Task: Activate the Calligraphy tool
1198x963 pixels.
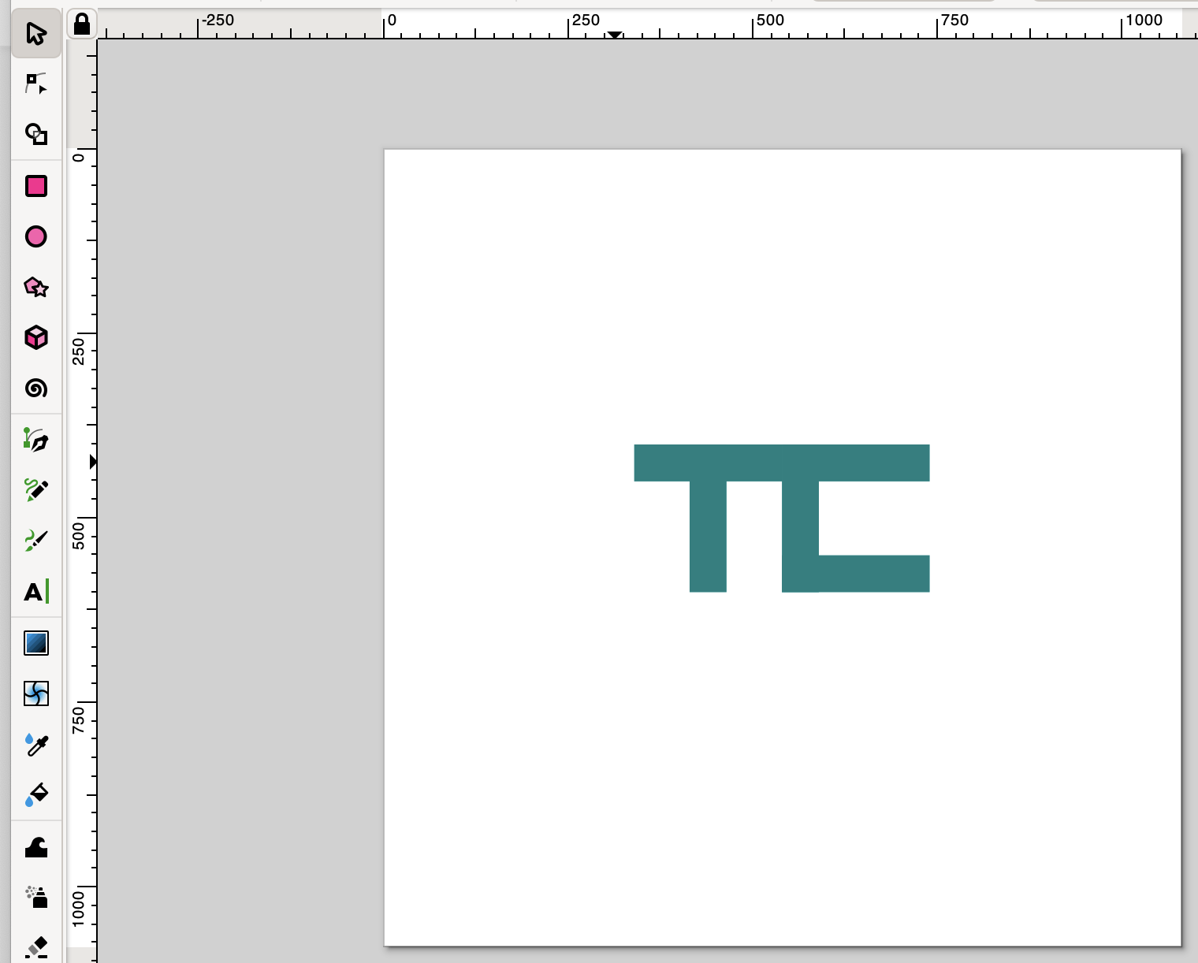Action: point(36,541)
